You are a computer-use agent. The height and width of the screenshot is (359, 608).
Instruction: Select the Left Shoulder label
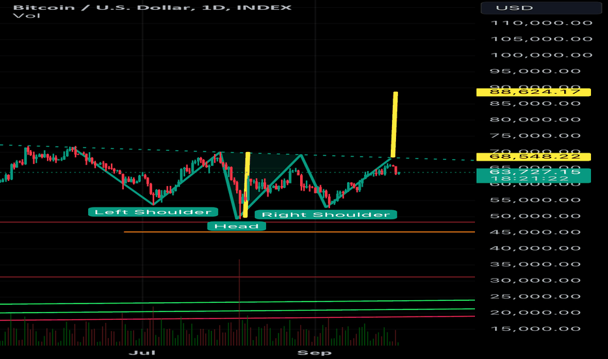click(153, 212)
